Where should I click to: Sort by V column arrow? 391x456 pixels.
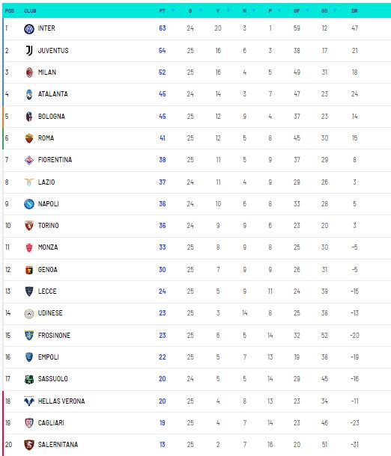[228, 10]
